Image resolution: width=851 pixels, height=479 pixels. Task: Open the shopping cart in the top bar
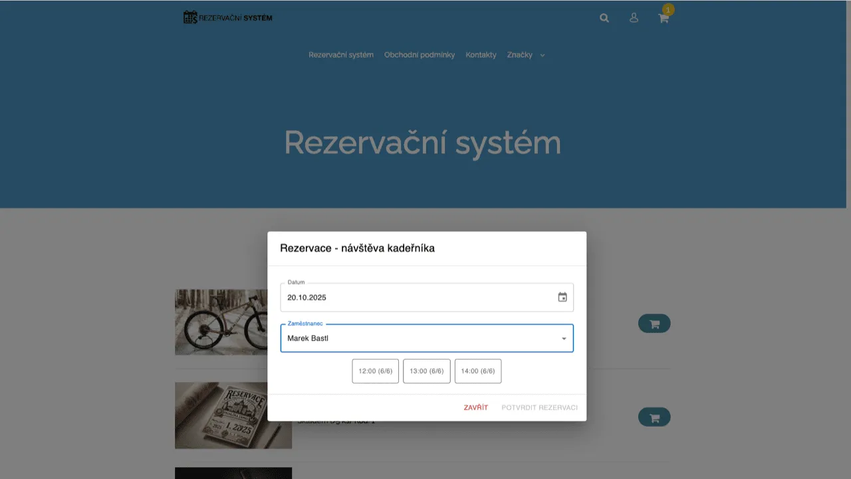pos(663,19)
